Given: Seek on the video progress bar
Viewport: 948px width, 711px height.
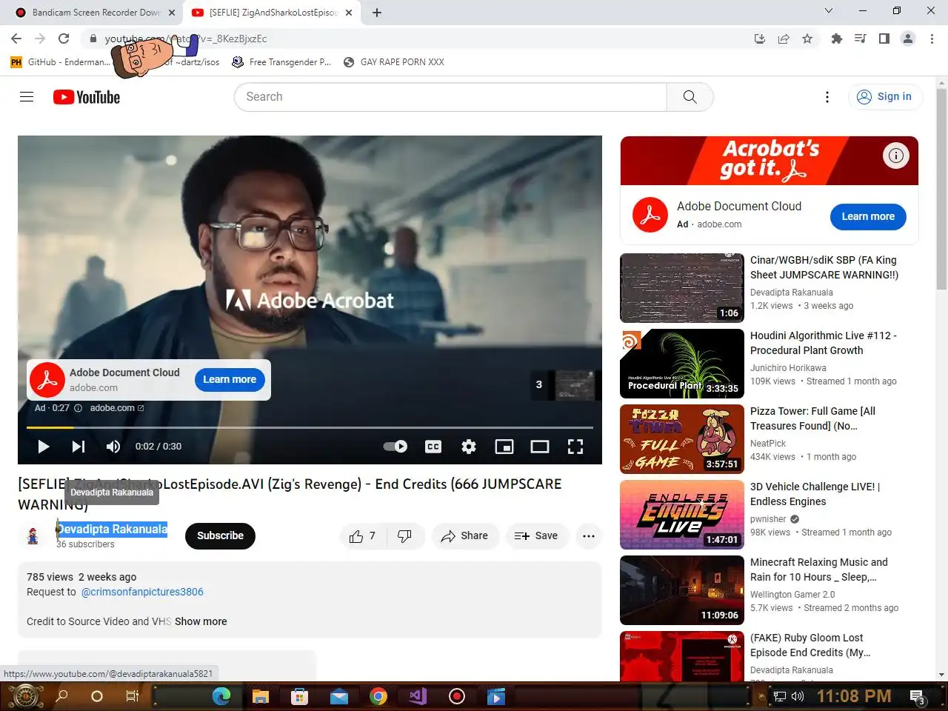Looking at the screenshot, I should tap(310, 427).
